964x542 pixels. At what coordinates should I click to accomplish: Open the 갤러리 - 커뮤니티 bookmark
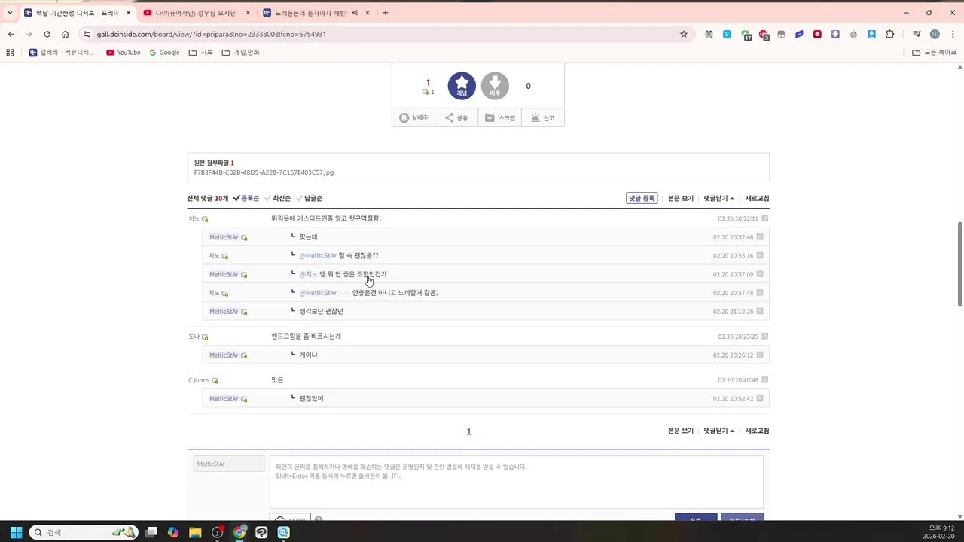(x=62, y=53)
